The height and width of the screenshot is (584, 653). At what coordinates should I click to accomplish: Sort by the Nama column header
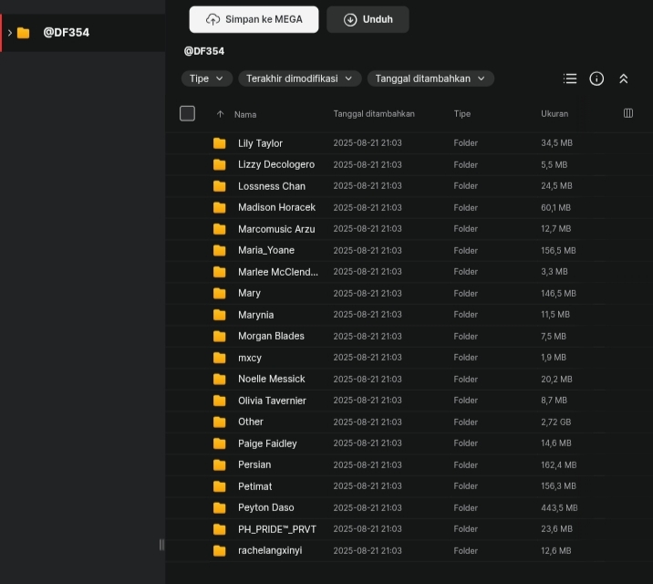pos(245,115)
